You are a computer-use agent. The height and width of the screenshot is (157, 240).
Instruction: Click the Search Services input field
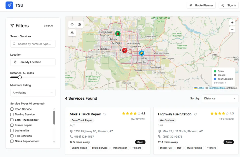coord(33,44)
